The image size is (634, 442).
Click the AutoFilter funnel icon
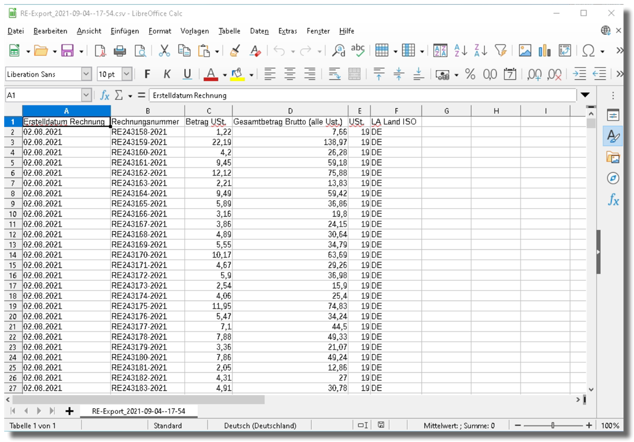(500, 51)
